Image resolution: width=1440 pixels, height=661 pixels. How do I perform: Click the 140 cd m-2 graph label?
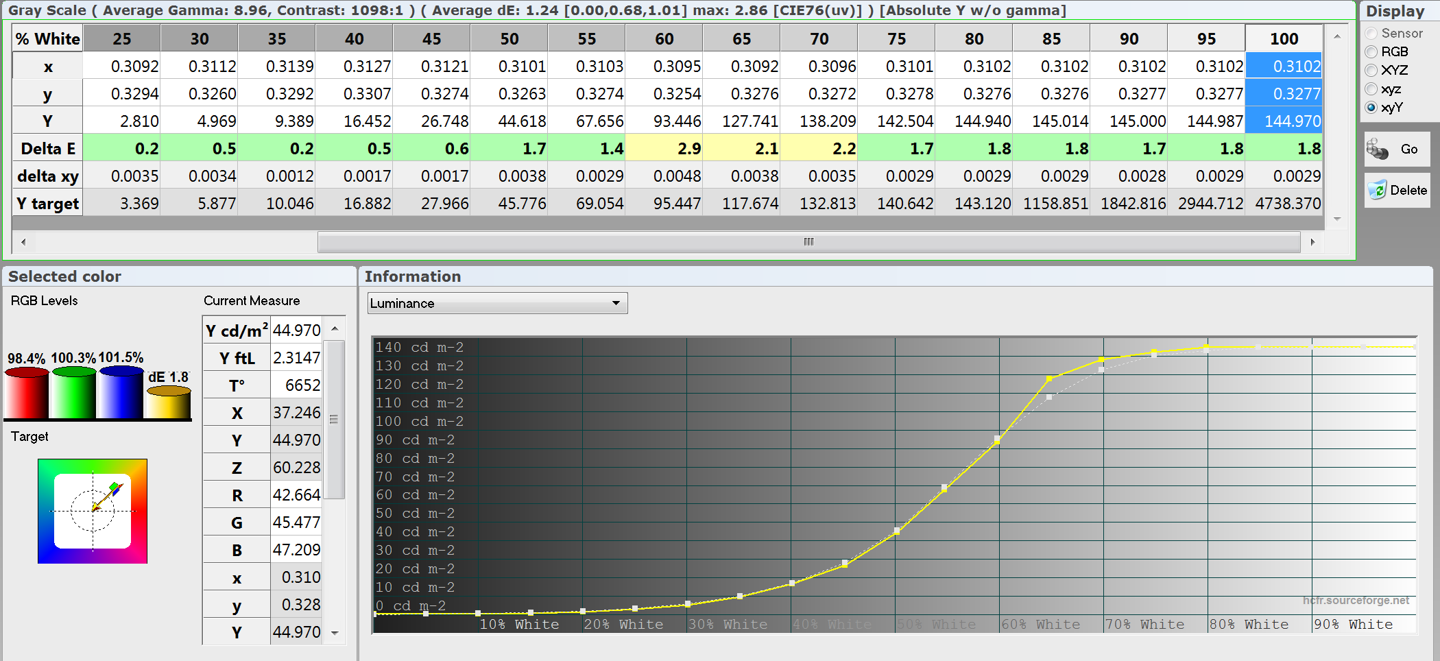(420, 347)
